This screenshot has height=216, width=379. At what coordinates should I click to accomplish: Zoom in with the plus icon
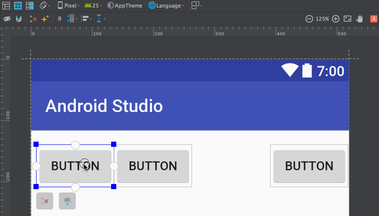click(x=336, y=19)
